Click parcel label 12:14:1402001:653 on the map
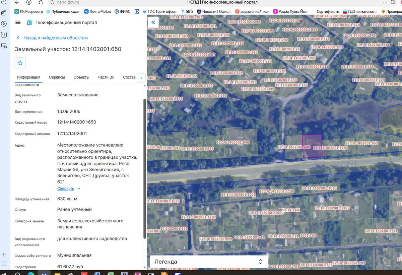 coord(361,143)
